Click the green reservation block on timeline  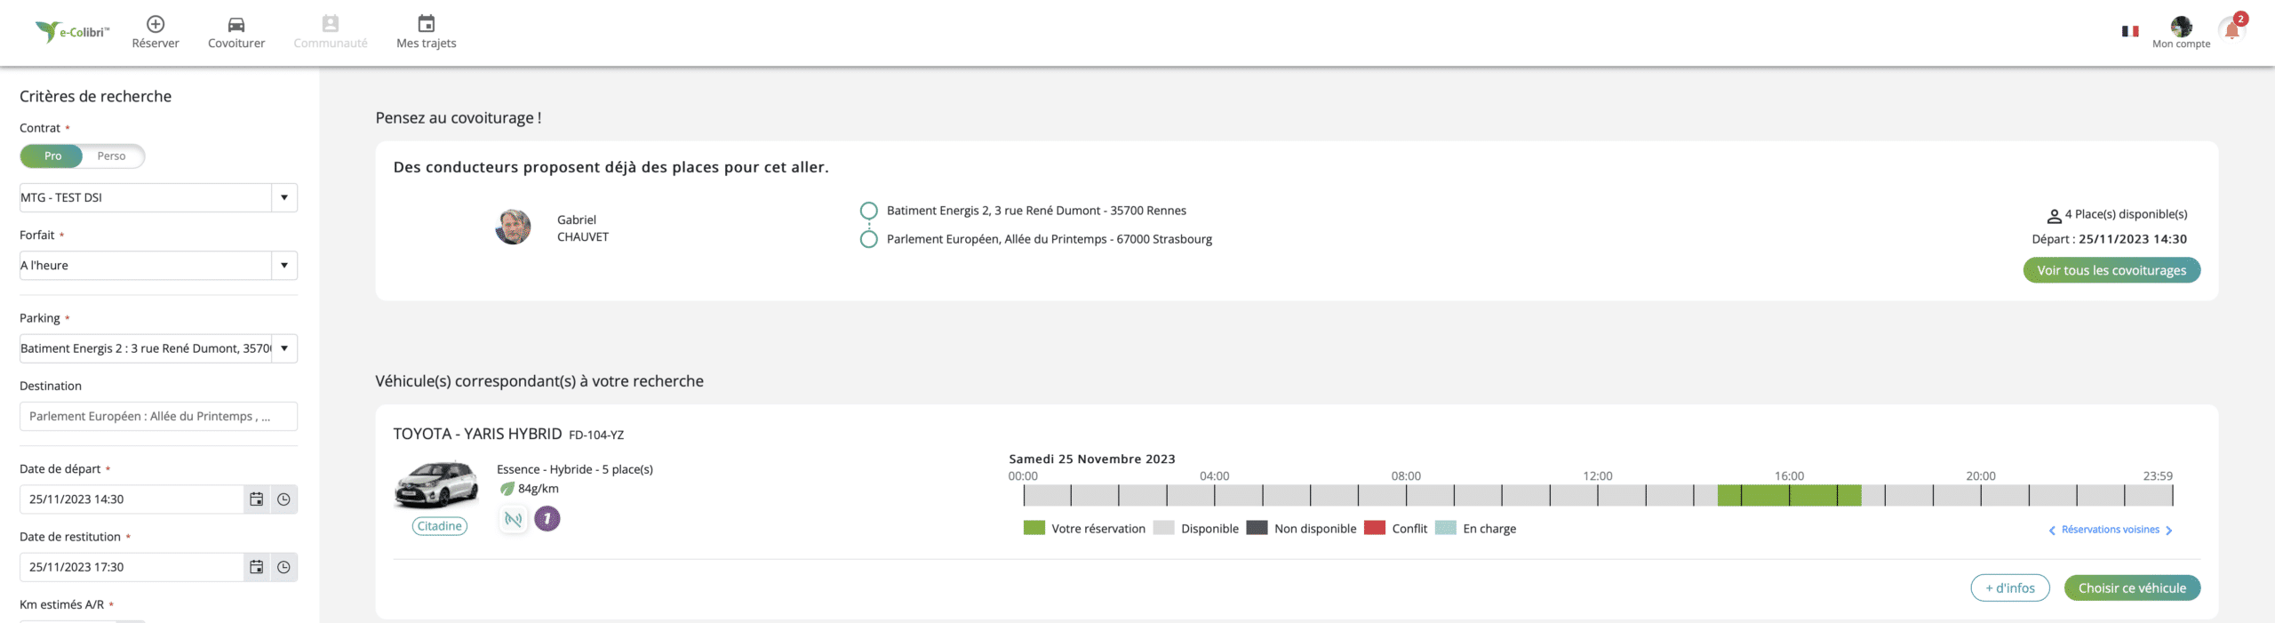(x=1789, y=496)
